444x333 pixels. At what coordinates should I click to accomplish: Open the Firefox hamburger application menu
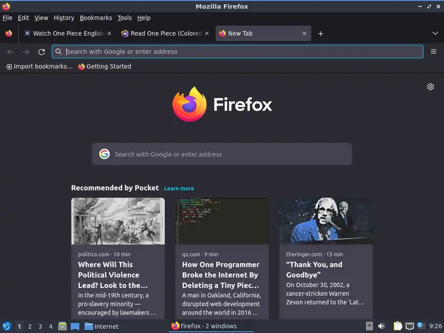433,52
